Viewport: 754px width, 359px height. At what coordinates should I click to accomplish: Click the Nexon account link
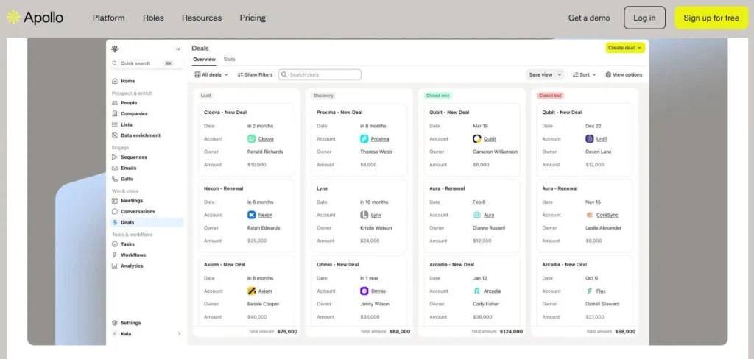pyautogui.click(x=265, y=215)
